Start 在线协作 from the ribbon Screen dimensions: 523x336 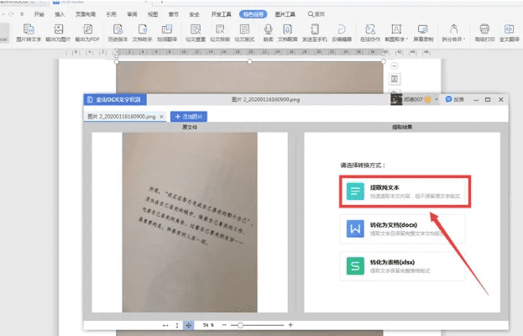tap(370, 33)
